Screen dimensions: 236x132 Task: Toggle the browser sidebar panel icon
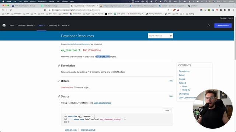(x=225, y=10)
